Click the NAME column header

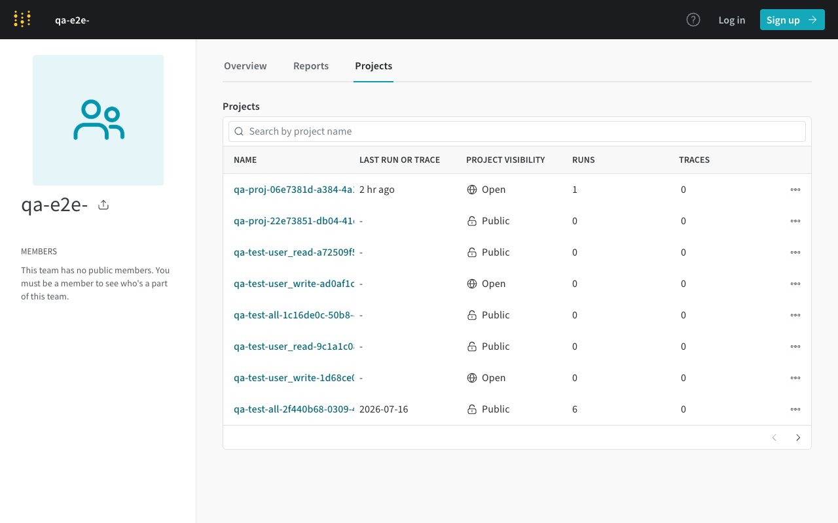pos(246,160)
